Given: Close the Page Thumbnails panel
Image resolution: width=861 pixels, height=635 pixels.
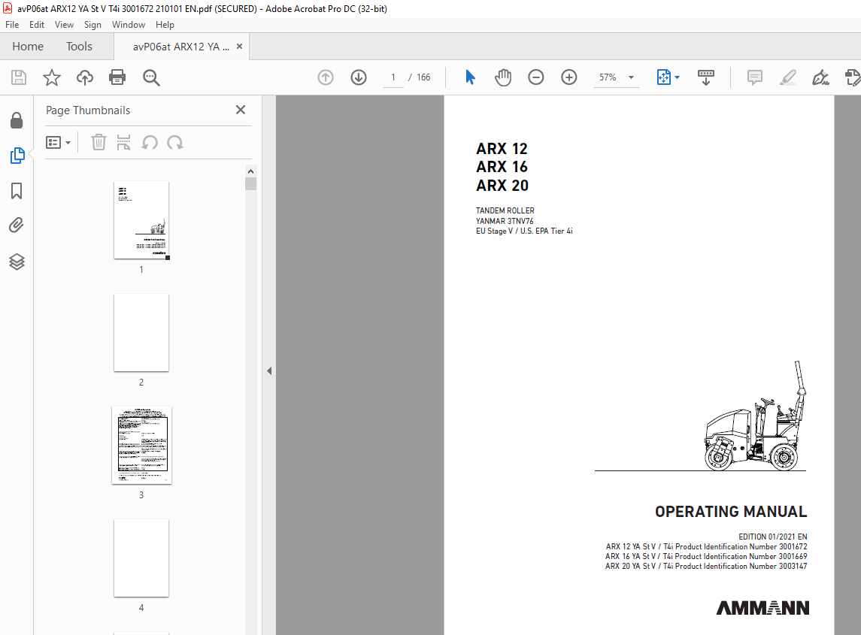Looking at the screenshot, I should (241, 110).
